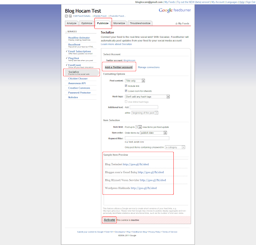This screenshot has height=245, width=256.
Task: Open the keyword category dropdown
Action: tap(175, 147)
